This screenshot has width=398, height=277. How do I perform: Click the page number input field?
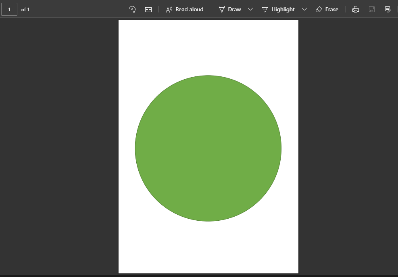[9, 9]
